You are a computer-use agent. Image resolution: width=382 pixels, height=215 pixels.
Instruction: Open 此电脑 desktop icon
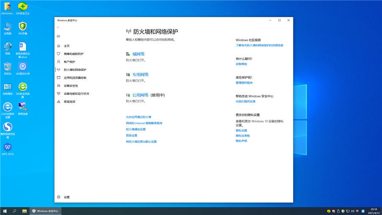pyautogui.click(x=8, y=28)
